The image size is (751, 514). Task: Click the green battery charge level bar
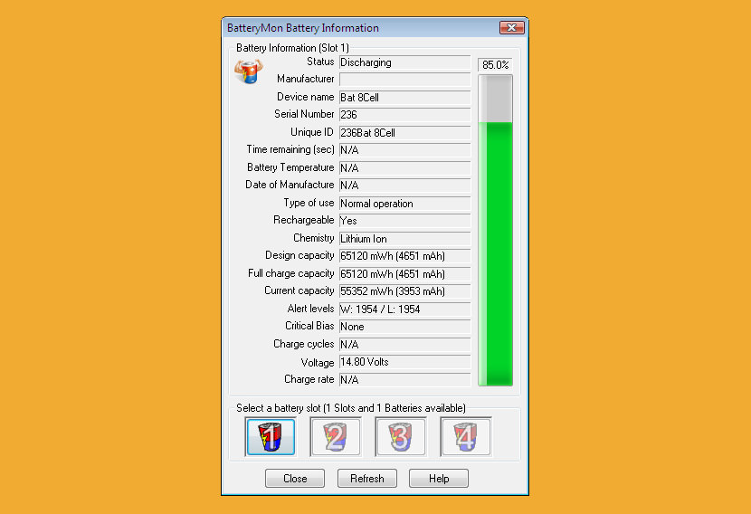point(495,230)
